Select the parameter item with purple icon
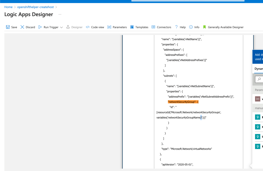This screenshot has height=171, width=263. tap(258, 99)
